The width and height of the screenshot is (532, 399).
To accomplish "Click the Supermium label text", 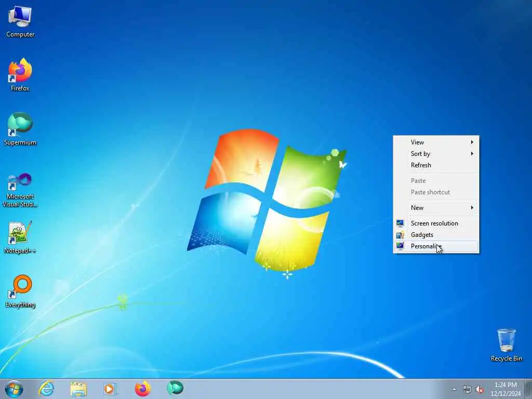I will (20, 142).
